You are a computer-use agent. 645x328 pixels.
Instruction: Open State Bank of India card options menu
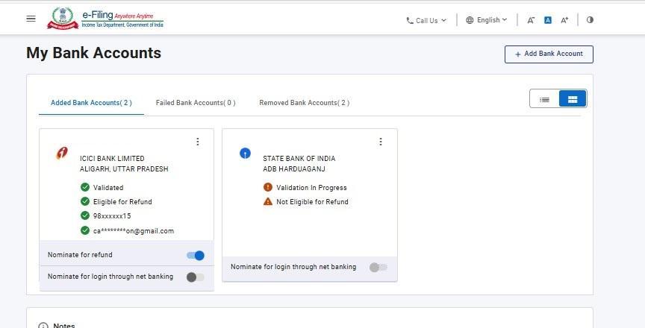coord(380,142)
